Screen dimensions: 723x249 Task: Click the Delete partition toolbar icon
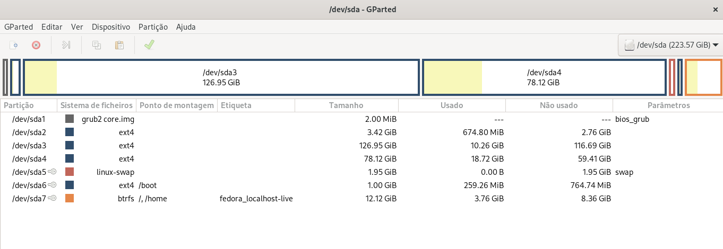click(x=36, y=45)
